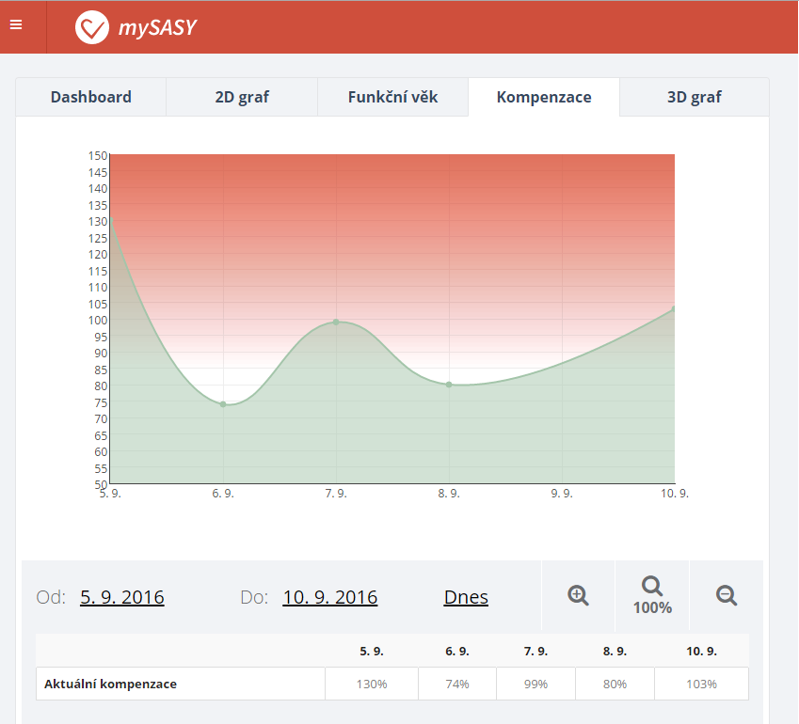Zoom in with the magnifier plus icon
Viewport: 799px width, 724px height.
[578, 595]
